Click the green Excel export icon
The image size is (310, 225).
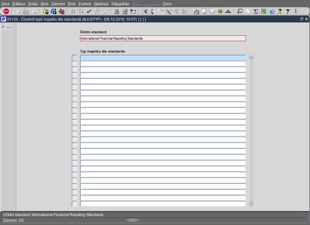(x=264, y=11)
